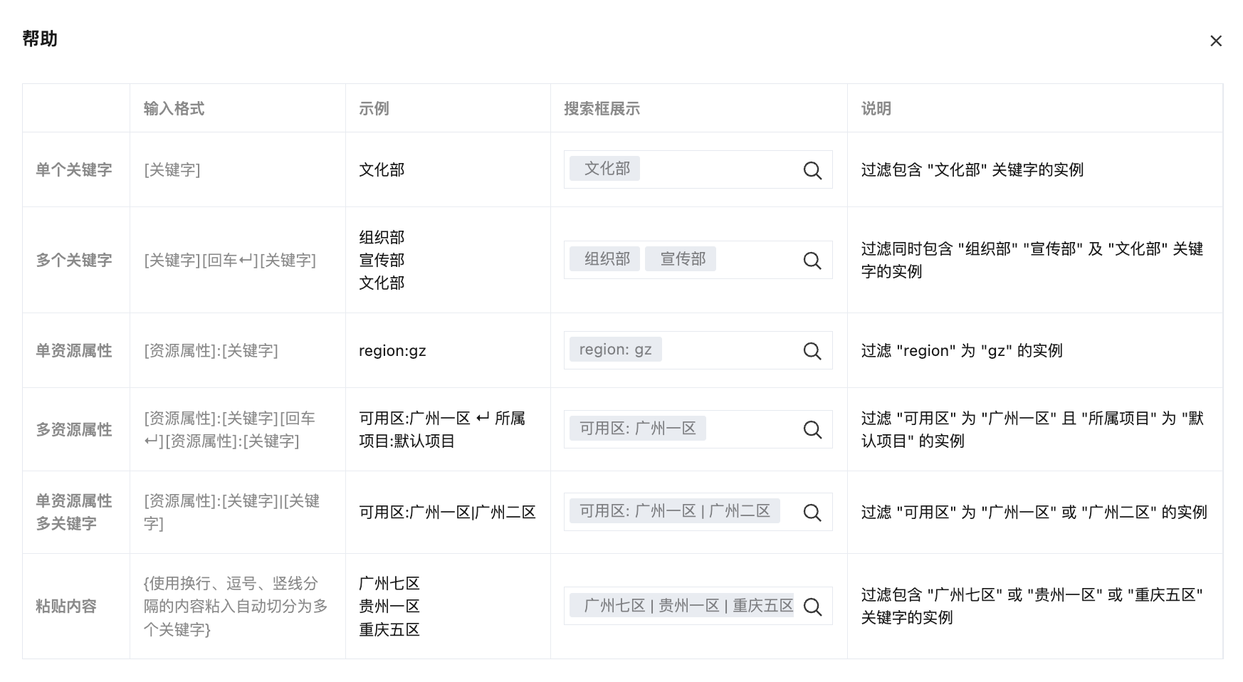Screen dimensions: 1243x682
Task: Click the 单资源属性多关键字 row label
Action: (x=74, y=512)
